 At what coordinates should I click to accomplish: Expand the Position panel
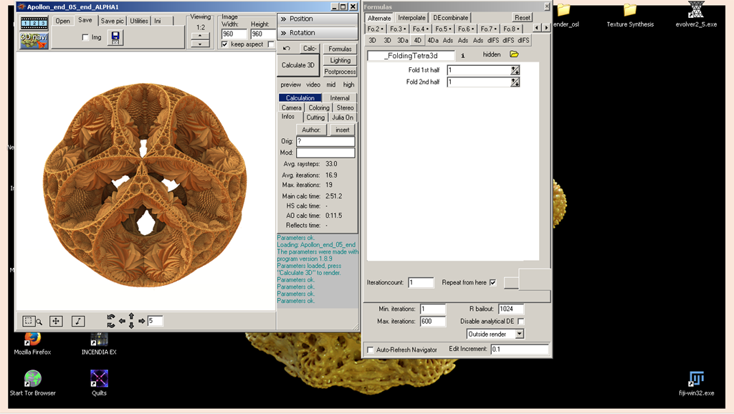click(x=317, y=19)
